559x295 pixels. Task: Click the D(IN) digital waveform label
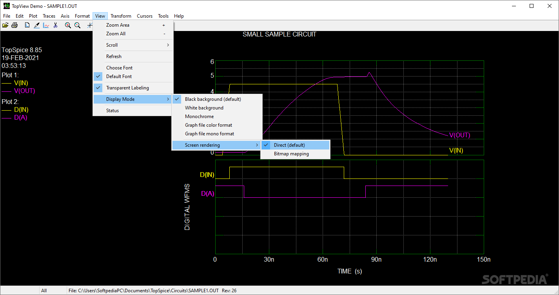tap(207, 175)
